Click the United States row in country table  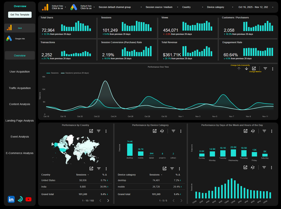[75, 180]
